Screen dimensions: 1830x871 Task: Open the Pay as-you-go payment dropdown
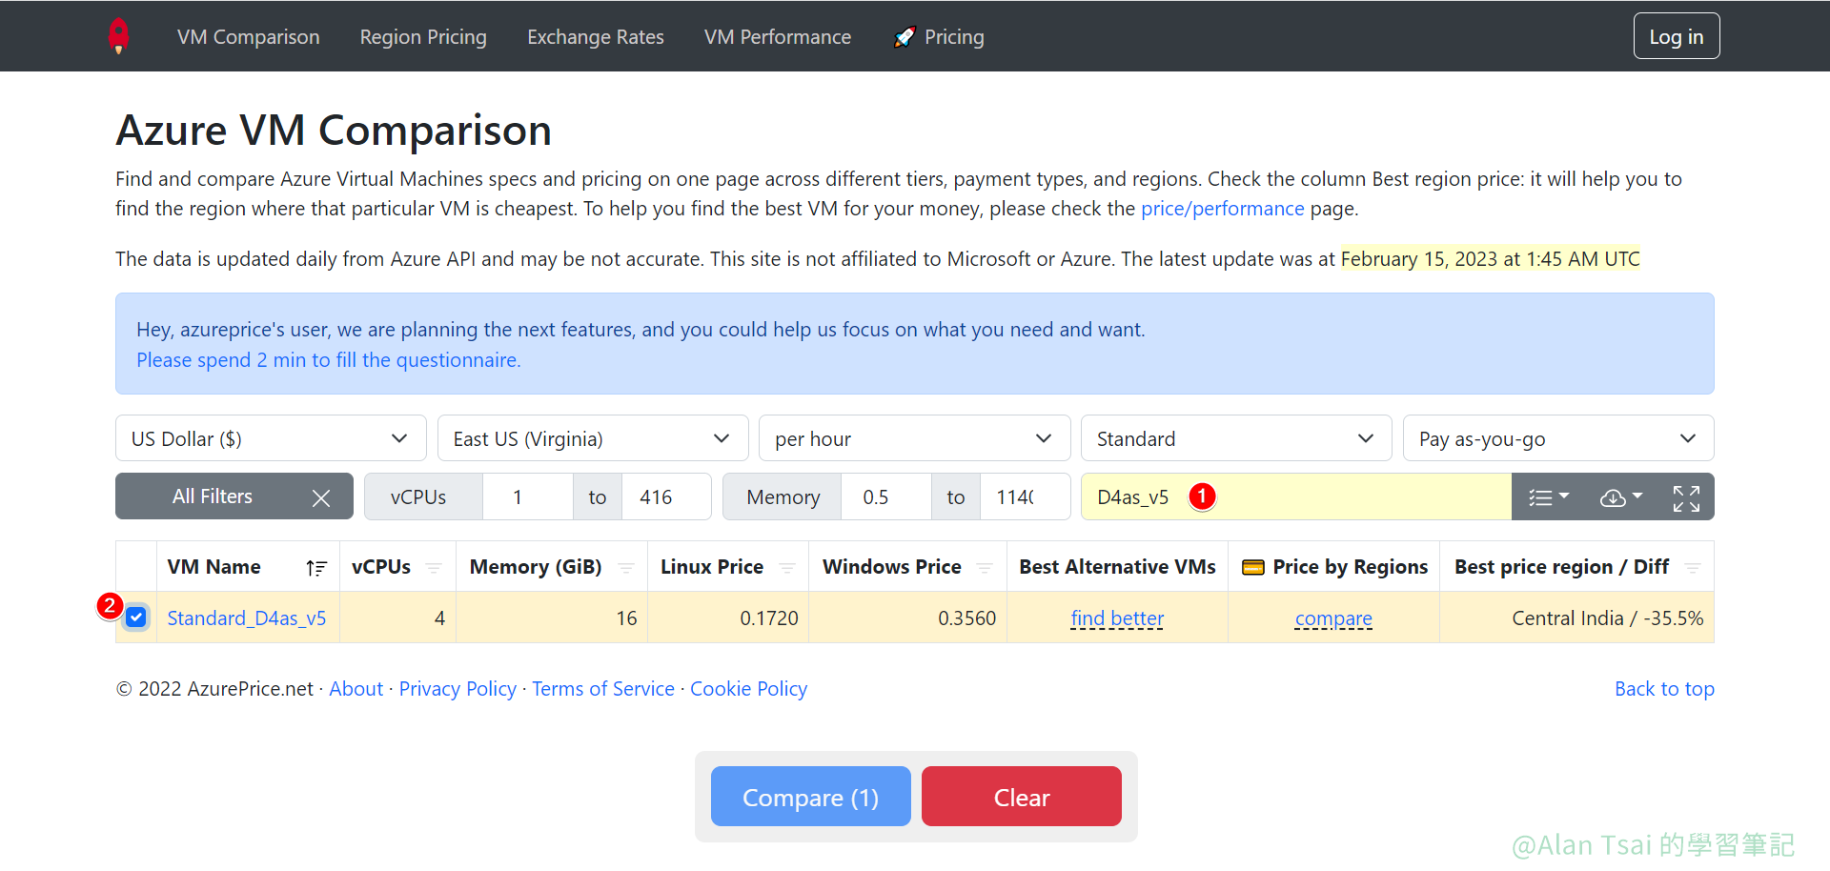click(1558, 438)
